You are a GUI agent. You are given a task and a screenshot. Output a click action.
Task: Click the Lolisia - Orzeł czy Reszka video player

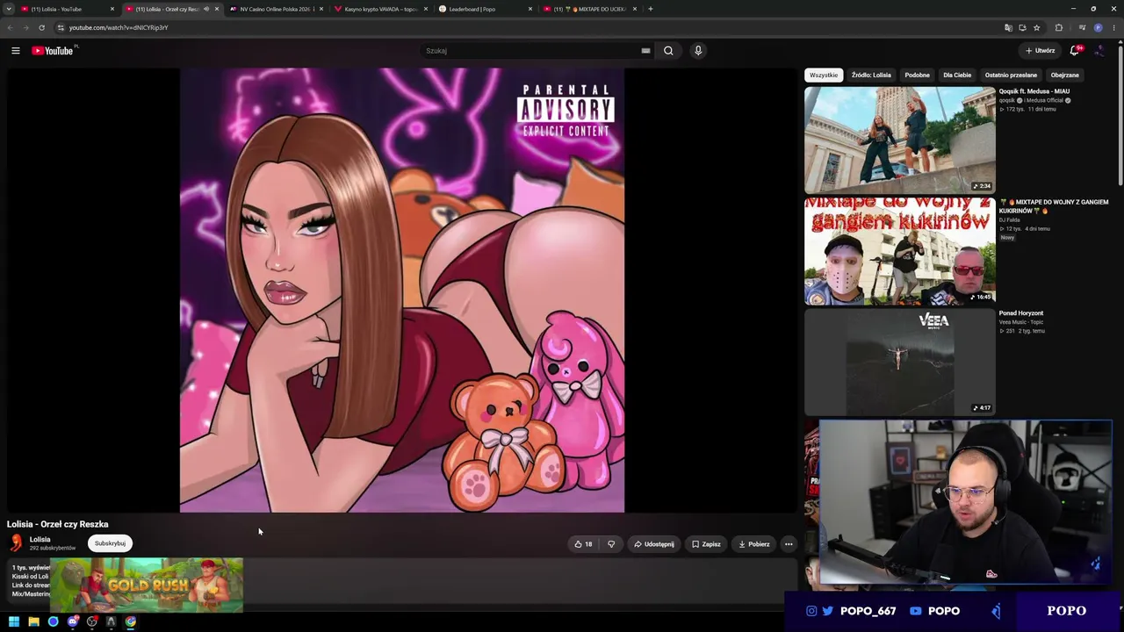(402, 291)
